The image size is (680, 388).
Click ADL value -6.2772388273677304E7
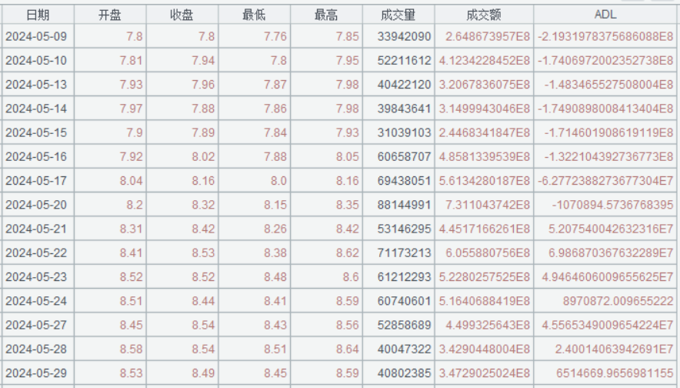click(x=605, y=181)
